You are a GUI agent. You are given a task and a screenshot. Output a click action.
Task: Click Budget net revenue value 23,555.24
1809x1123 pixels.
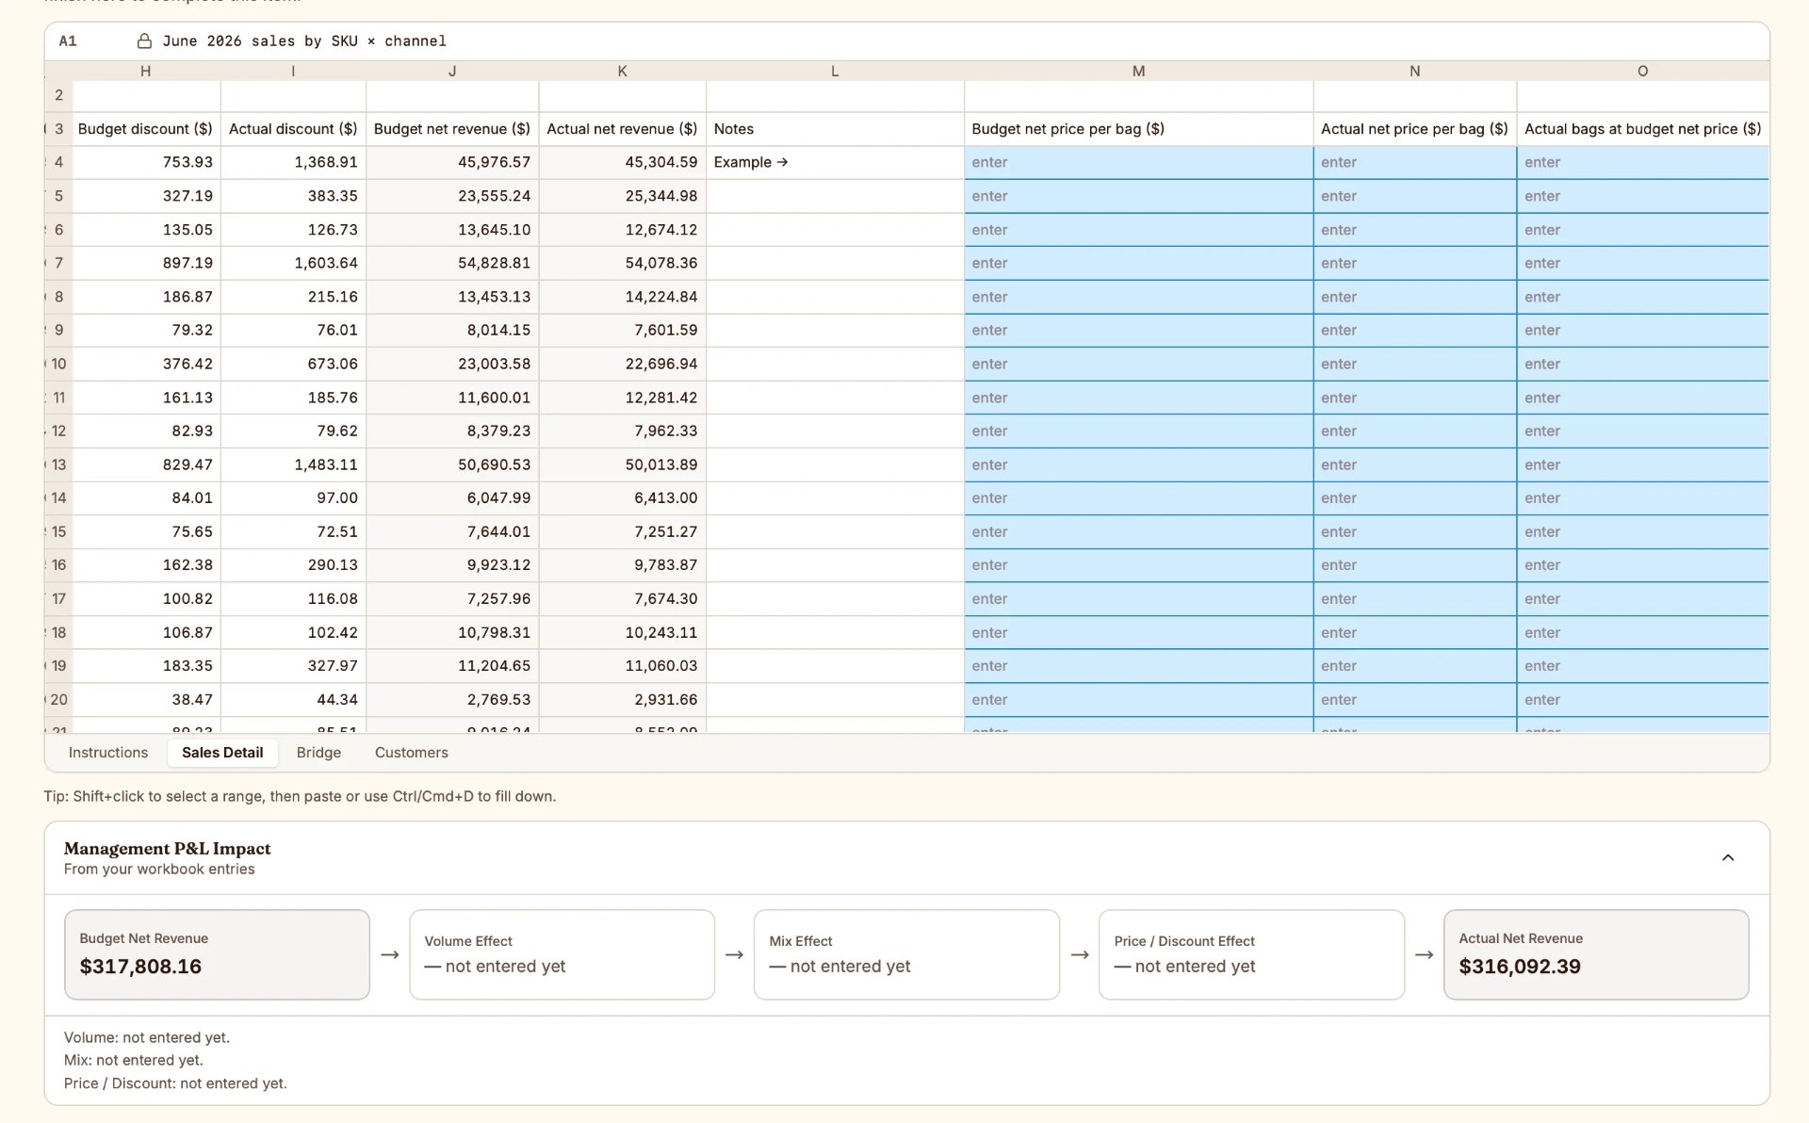click(x=452, y=196)
